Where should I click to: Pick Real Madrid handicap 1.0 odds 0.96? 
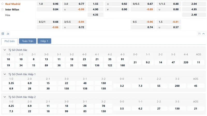click(49, 4)
